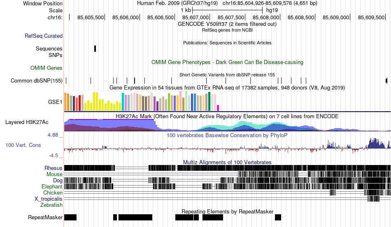
Task: Click the red bar in the GSE1 expression chart
Action: tap(79, 103)
